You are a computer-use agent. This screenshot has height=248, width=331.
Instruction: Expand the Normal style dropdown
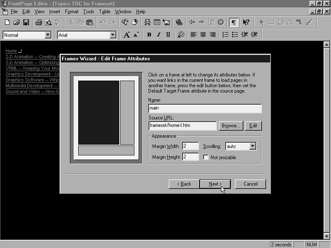pyautogui.click(x=48, y=35)
